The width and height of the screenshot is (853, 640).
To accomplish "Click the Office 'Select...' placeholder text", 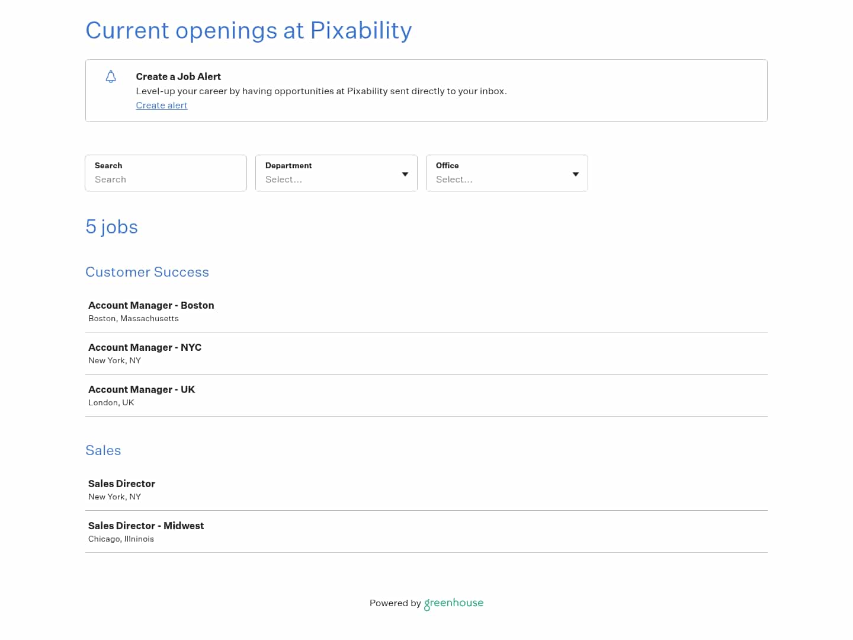I will [454, 180].
